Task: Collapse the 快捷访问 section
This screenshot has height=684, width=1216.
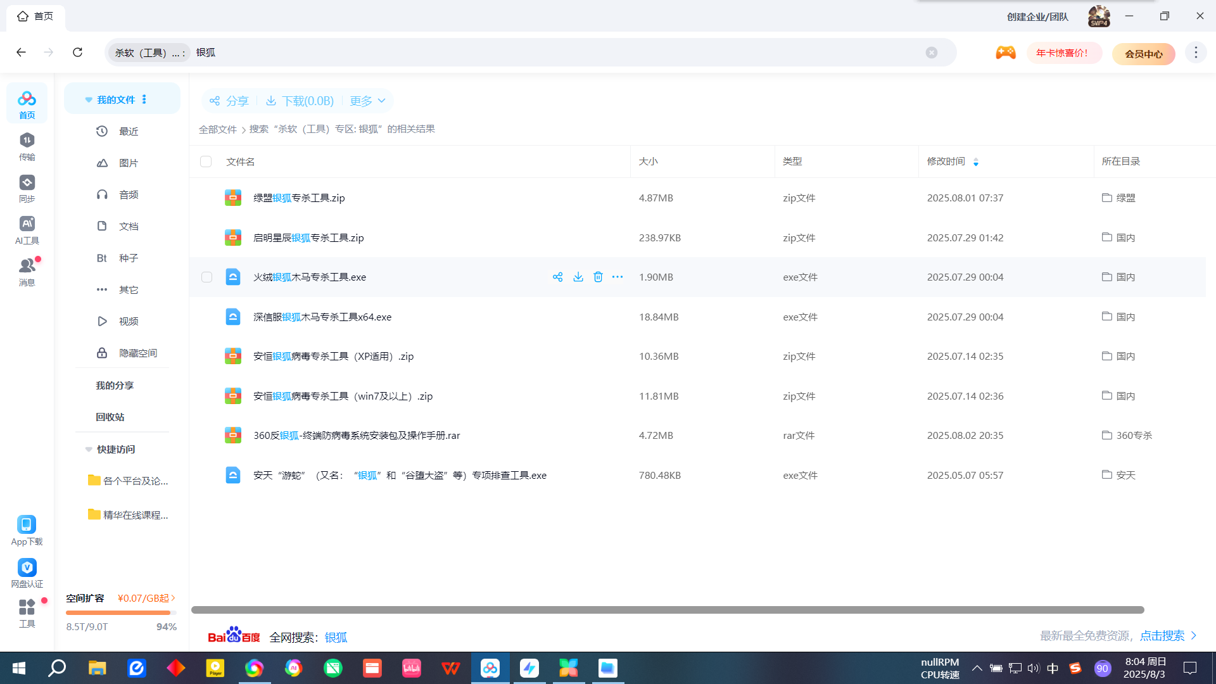Action: point(89,450)
